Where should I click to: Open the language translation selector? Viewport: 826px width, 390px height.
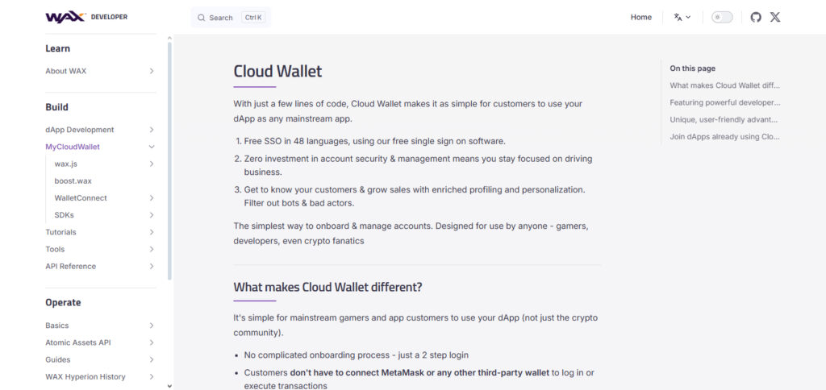click(x=682, y=18)
